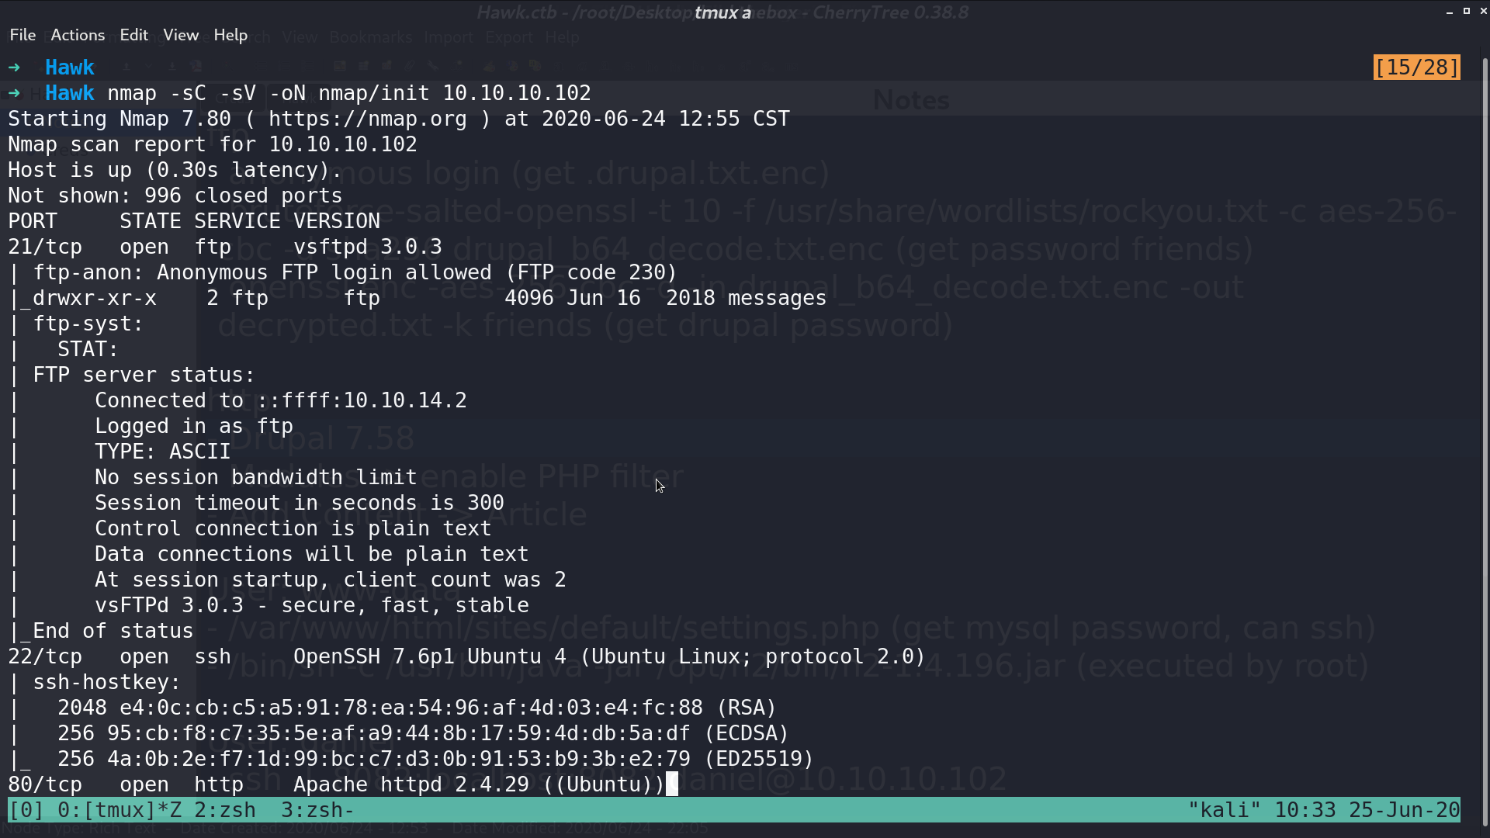Close the terminal window
Screen dimensions: 1490x838
click(x=1483, y=11)
